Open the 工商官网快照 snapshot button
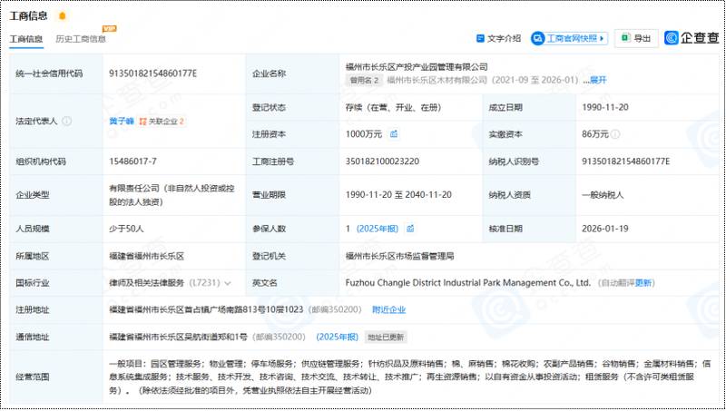The image size is (726, 411). [x=569, y=38]
